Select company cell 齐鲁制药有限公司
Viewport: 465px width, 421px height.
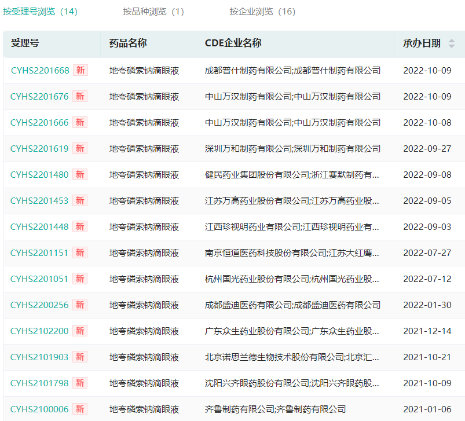[275, 410]
